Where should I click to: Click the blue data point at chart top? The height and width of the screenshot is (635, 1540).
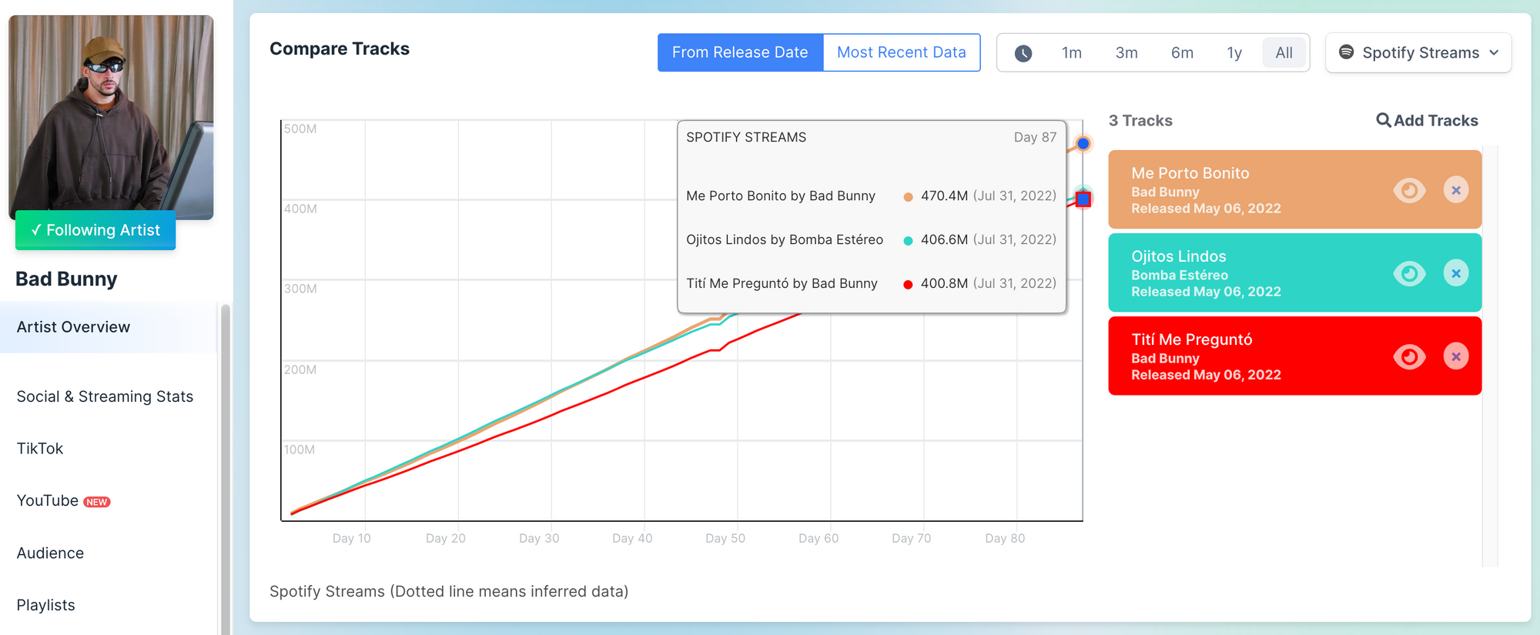tap(1083, 143)
